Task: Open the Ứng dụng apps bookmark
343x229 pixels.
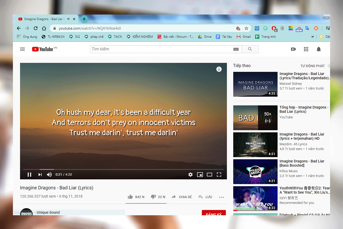Action: pyautogui.click(x=27, y=37)
